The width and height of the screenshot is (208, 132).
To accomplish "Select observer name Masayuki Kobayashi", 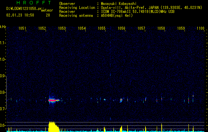I will (119, 4).
